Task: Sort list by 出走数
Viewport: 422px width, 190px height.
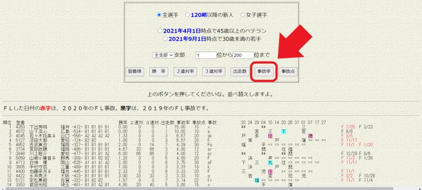Action: [x=240, y=72]
